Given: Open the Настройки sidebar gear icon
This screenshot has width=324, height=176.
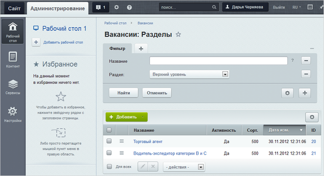Looking at the screenshot, I should click(12, 112).
